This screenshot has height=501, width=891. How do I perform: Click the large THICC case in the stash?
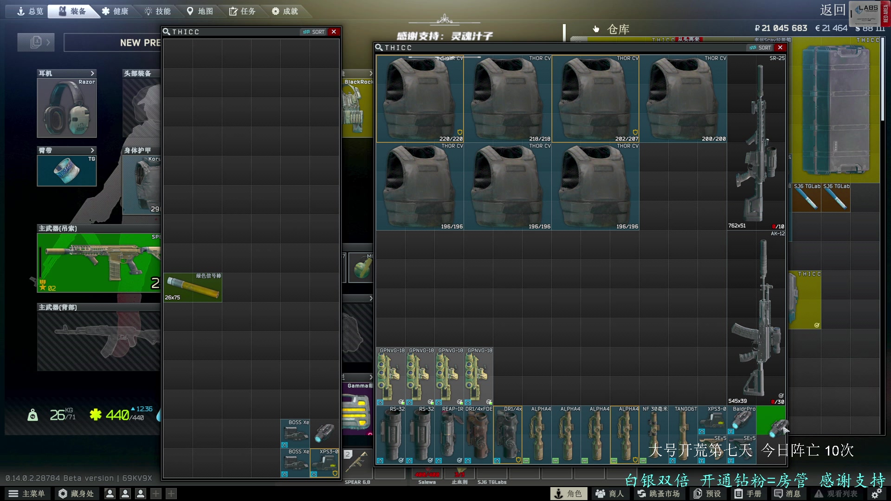coord(836,110)
